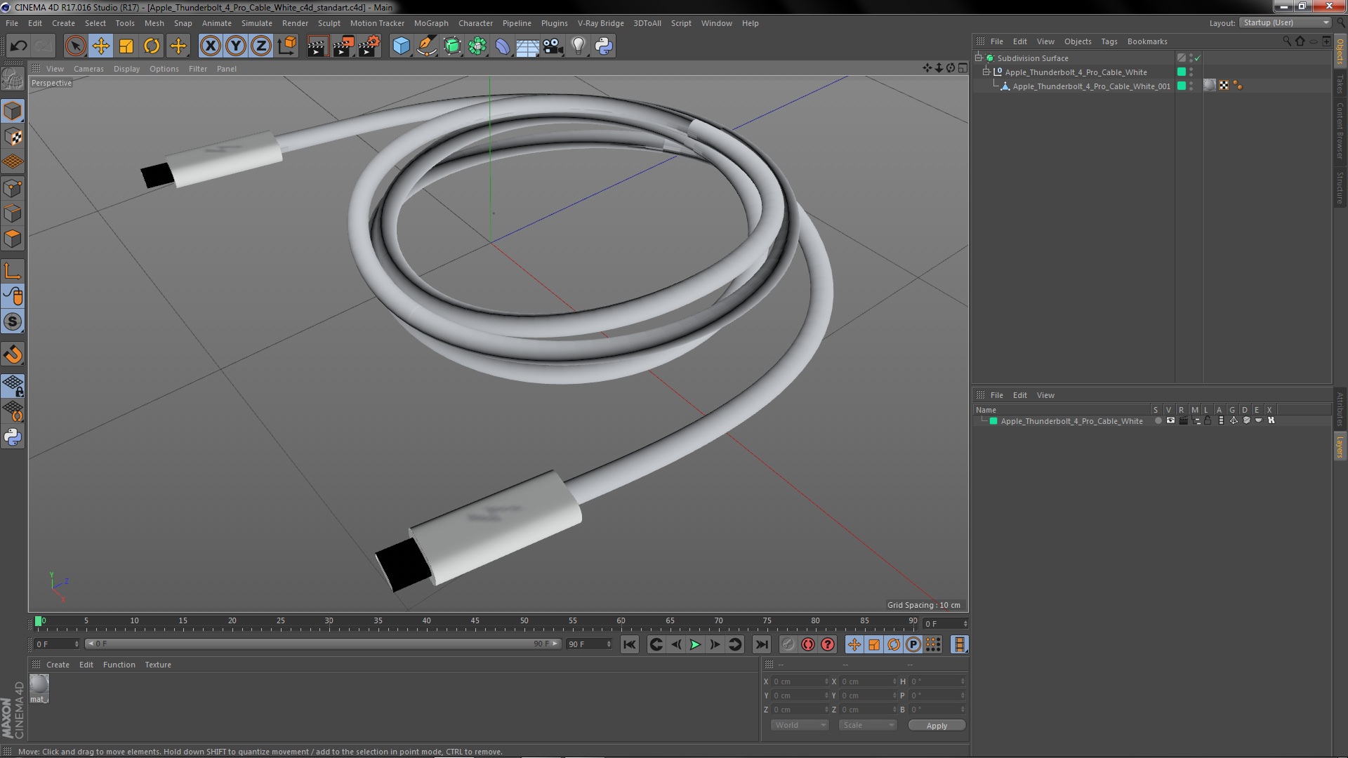
Task: Open the Scale mode dropdown
Action: click(x=868, y=726)
